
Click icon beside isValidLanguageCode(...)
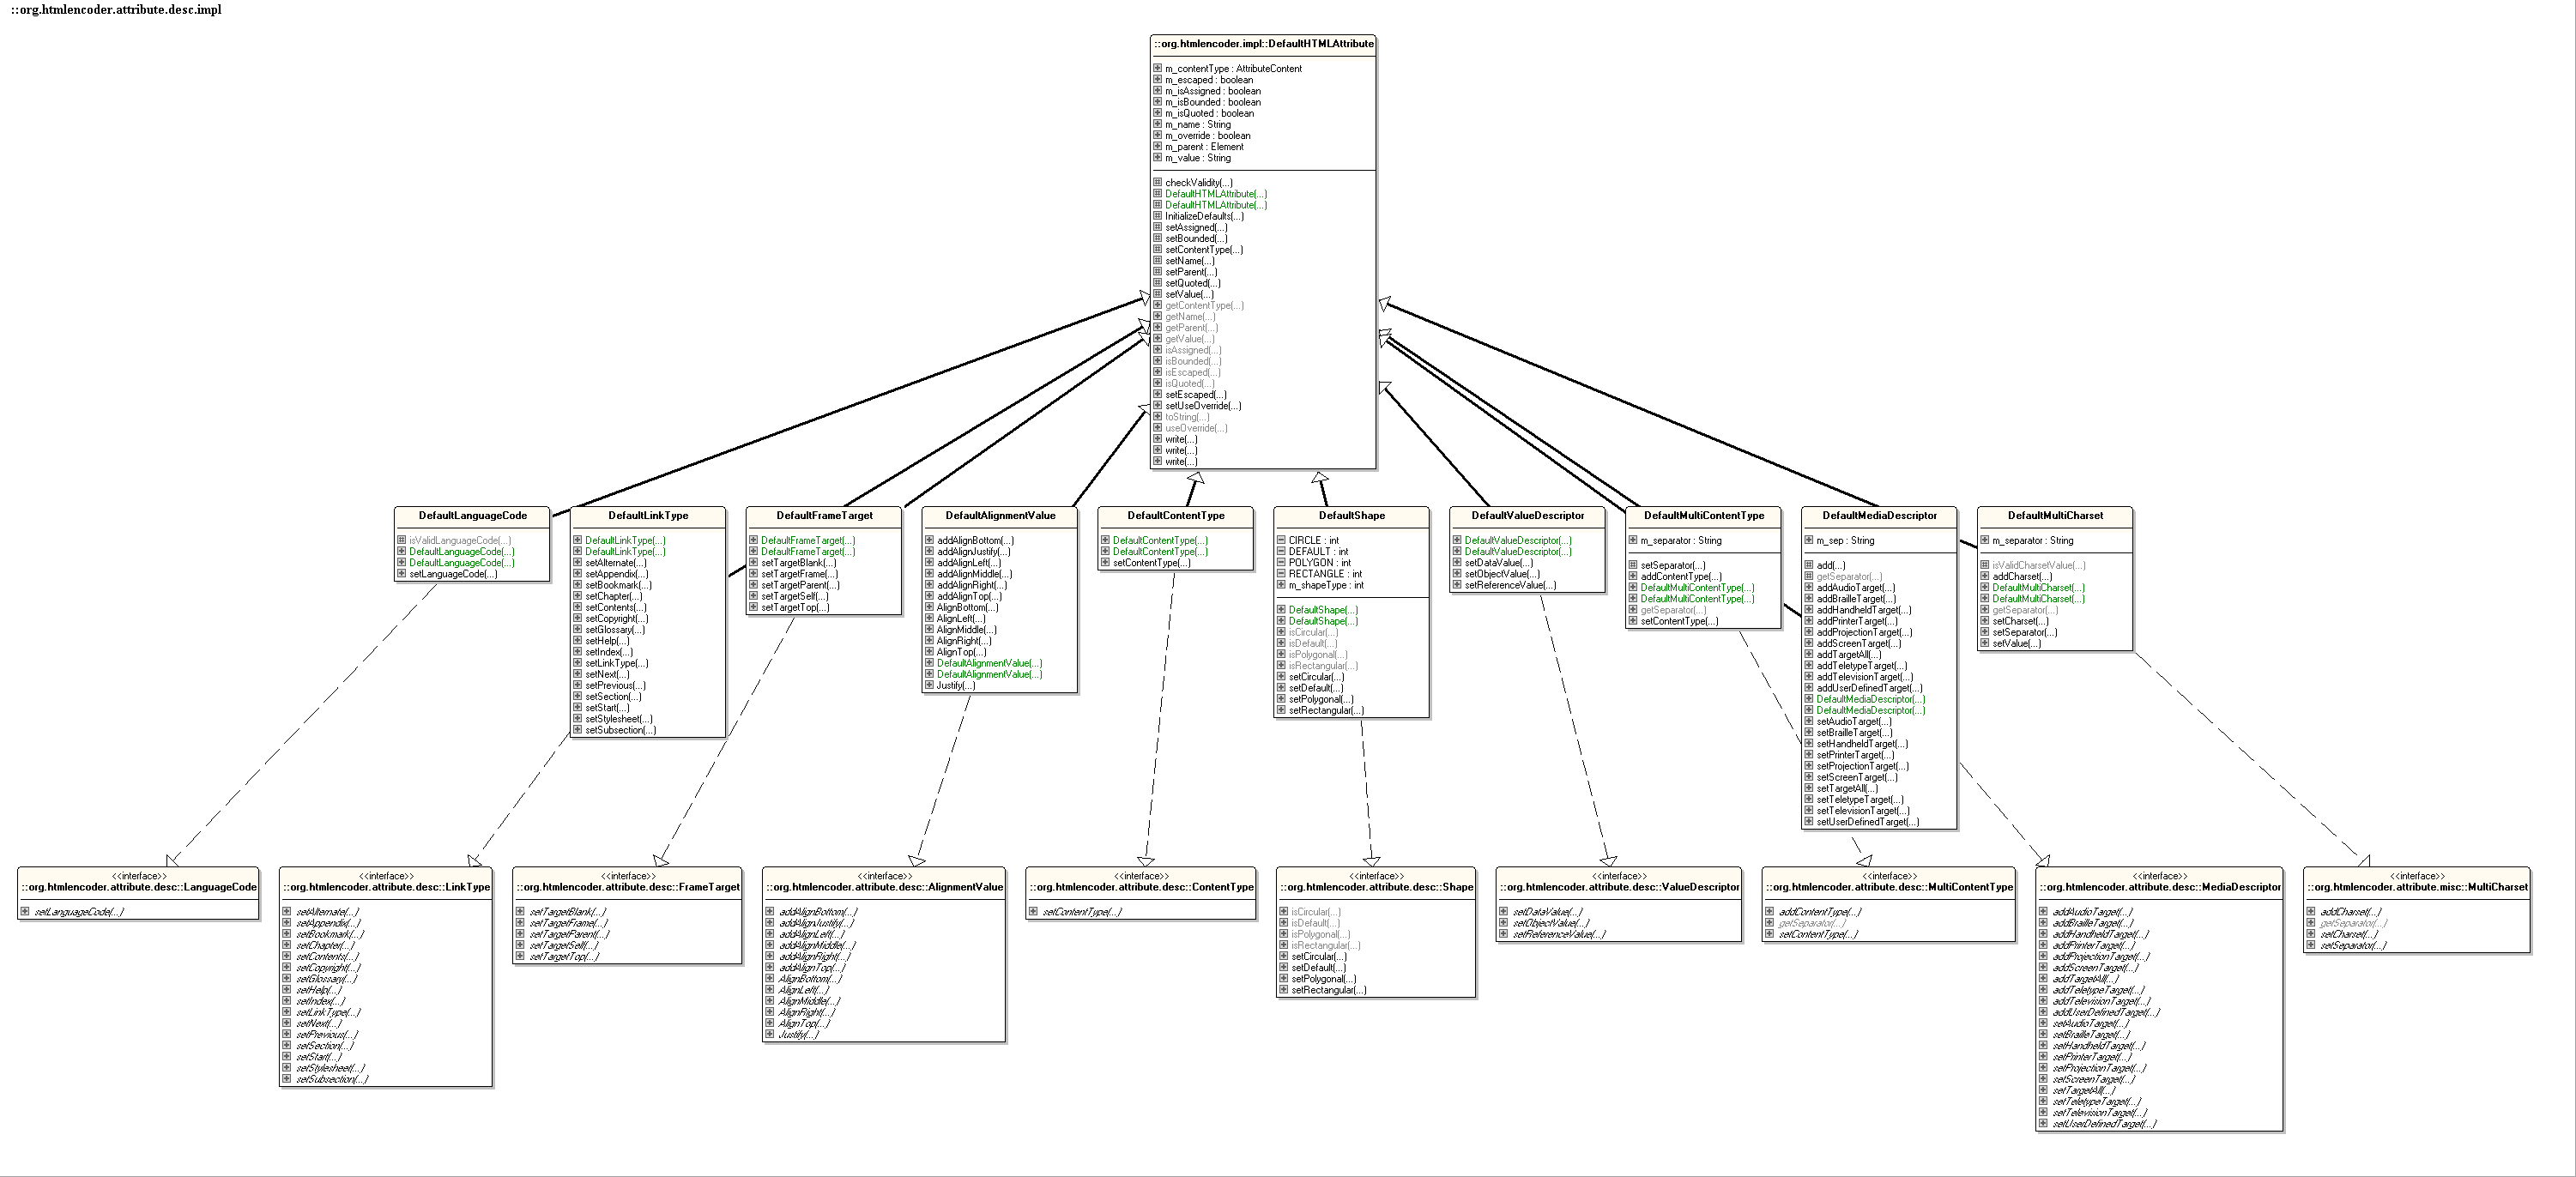click(401, 540)
